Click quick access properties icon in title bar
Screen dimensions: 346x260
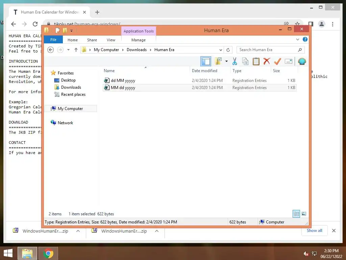pos(57,30)
